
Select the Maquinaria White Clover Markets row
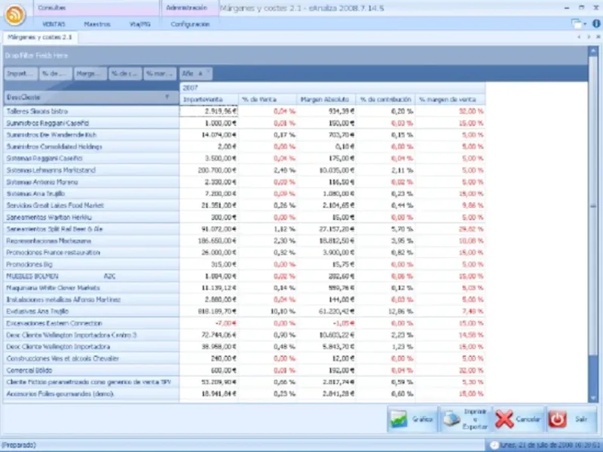pos(90,288)
